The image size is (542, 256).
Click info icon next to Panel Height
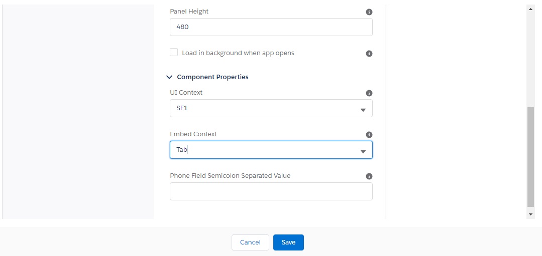point(369,12)
